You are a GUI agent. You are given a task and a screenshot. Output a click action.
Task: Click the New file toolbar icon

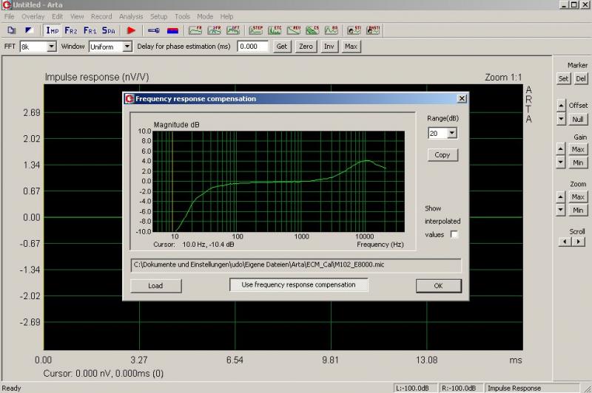(x=12, y=30)
